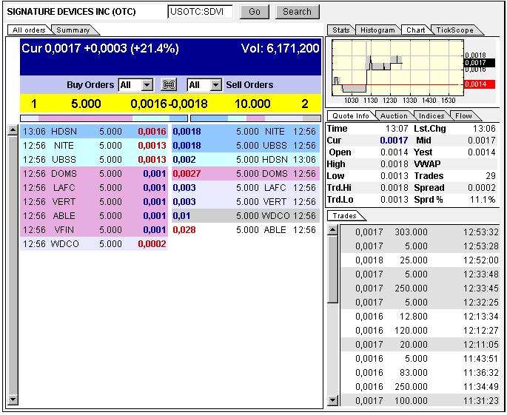507x415 pixels.
Task: Click the Search button
Action: click(297, 12)
